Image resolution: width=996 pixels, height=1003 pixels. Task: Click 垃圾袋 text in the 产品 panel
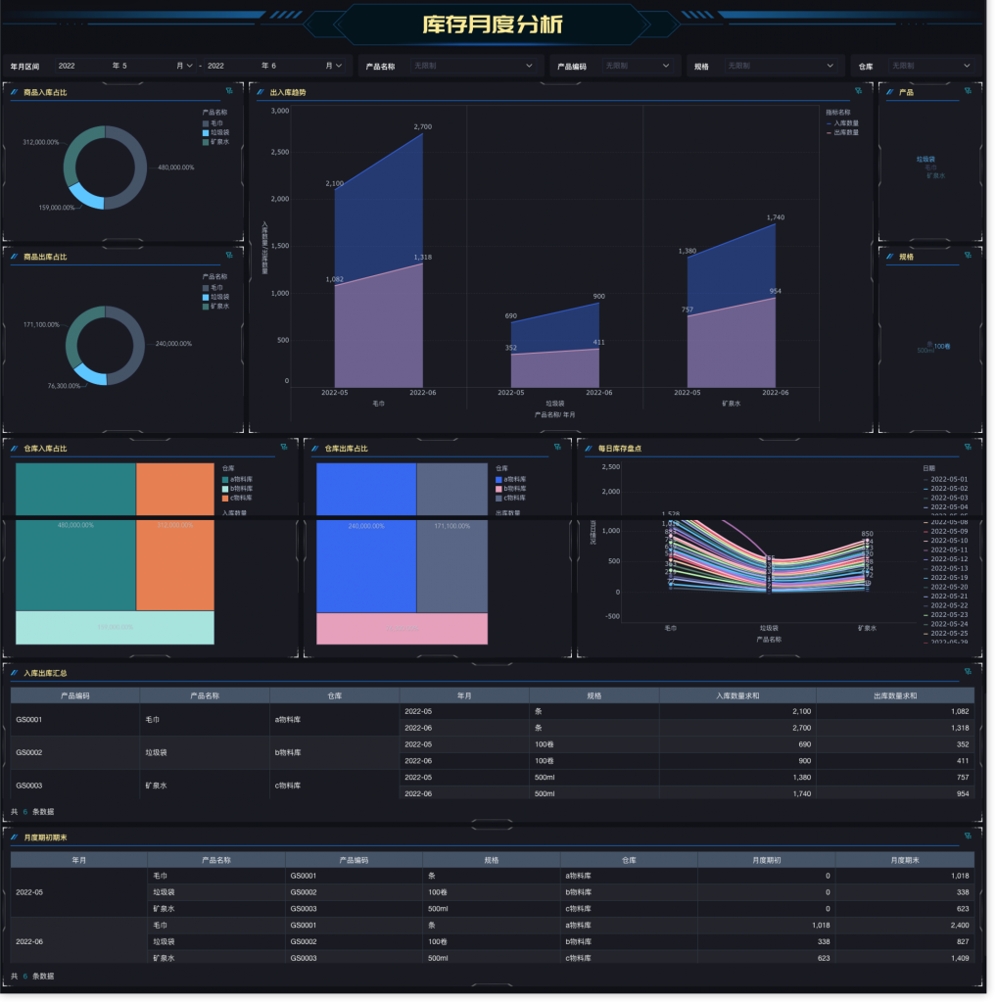coord(925,159)
